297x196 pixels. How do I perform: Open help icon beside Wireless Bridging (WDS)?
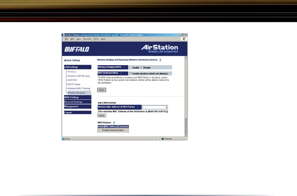coord(124,67)
